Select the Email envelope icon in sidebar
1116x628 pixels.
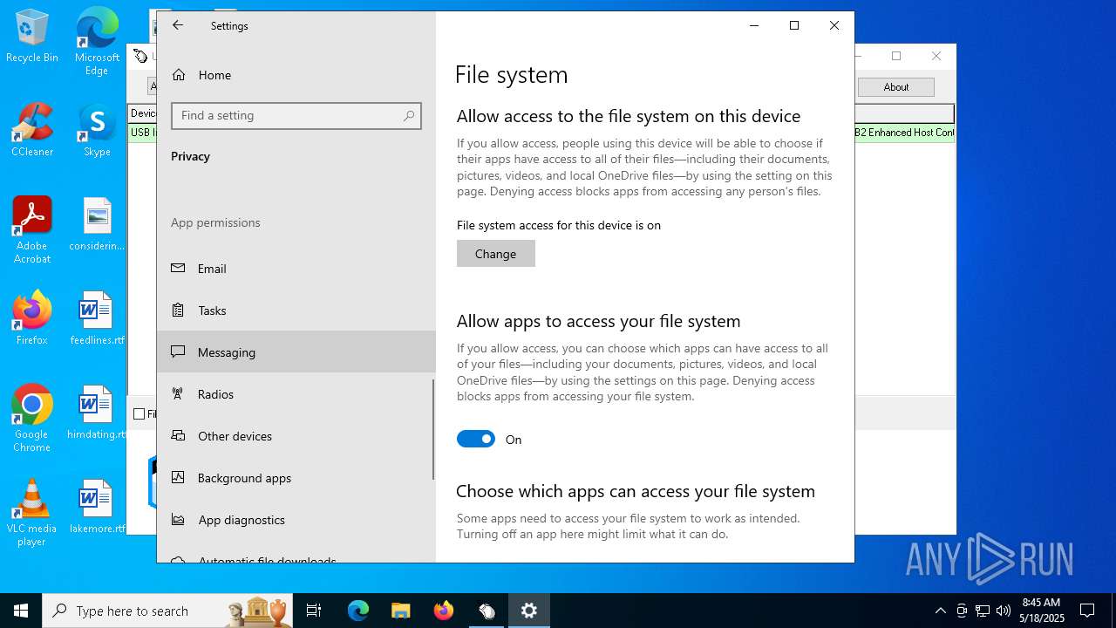click(x=178, y=269)
